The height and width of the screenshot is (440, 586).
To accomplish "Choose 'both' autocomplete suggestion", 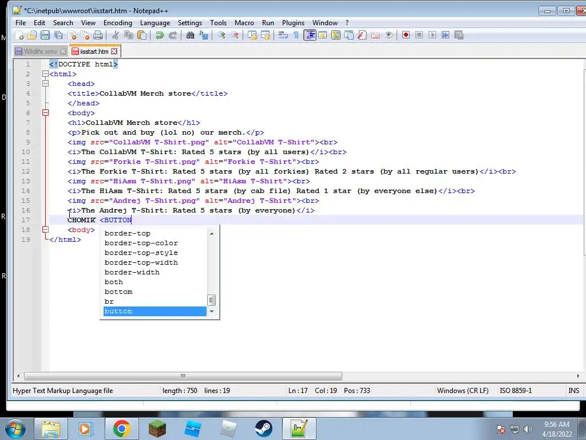I will point(155,282).
